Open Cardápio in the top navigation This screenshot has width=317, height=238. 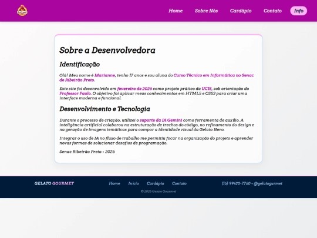point(241,11)
